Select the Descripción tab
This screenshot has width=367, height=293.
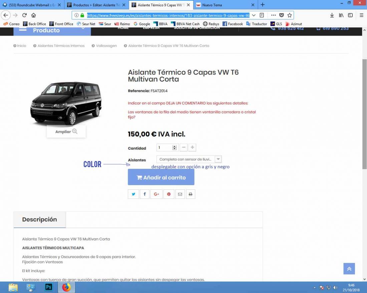[x=40, y=219]
